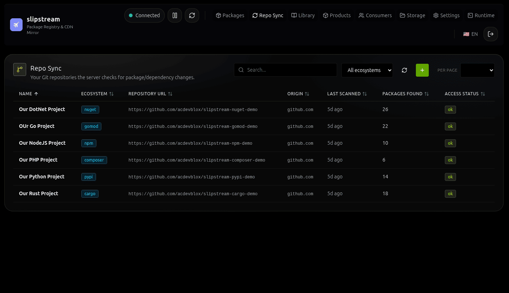Click the slipstream-npm-demo repository URL
Image resolution: width=509 pixels, height=293 pixels.
[191, 143]
